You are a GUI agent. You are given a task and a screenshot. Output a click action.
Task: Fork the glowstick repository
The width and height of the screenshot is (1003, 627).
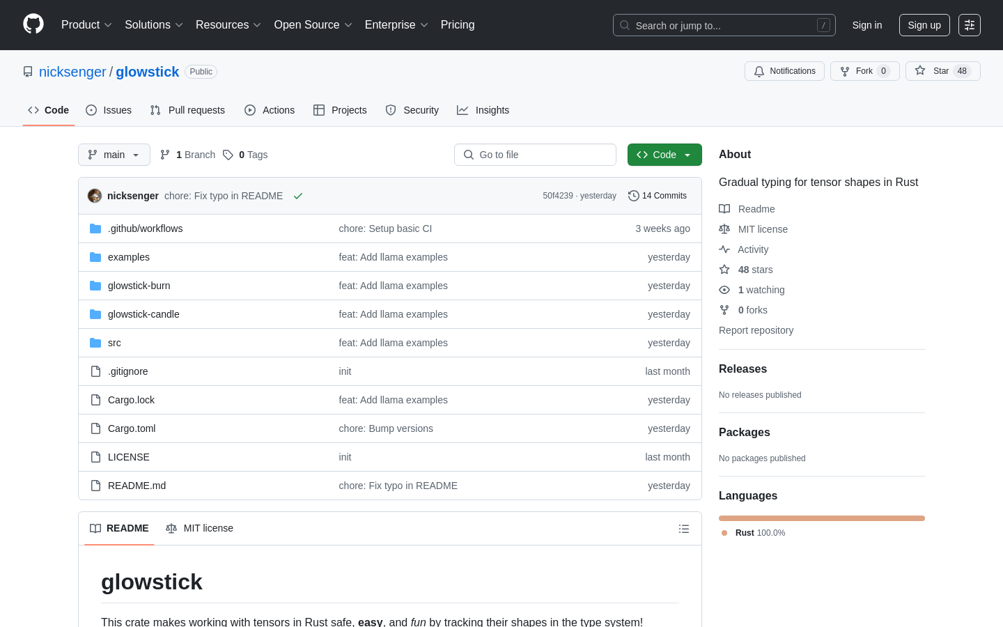864,71
